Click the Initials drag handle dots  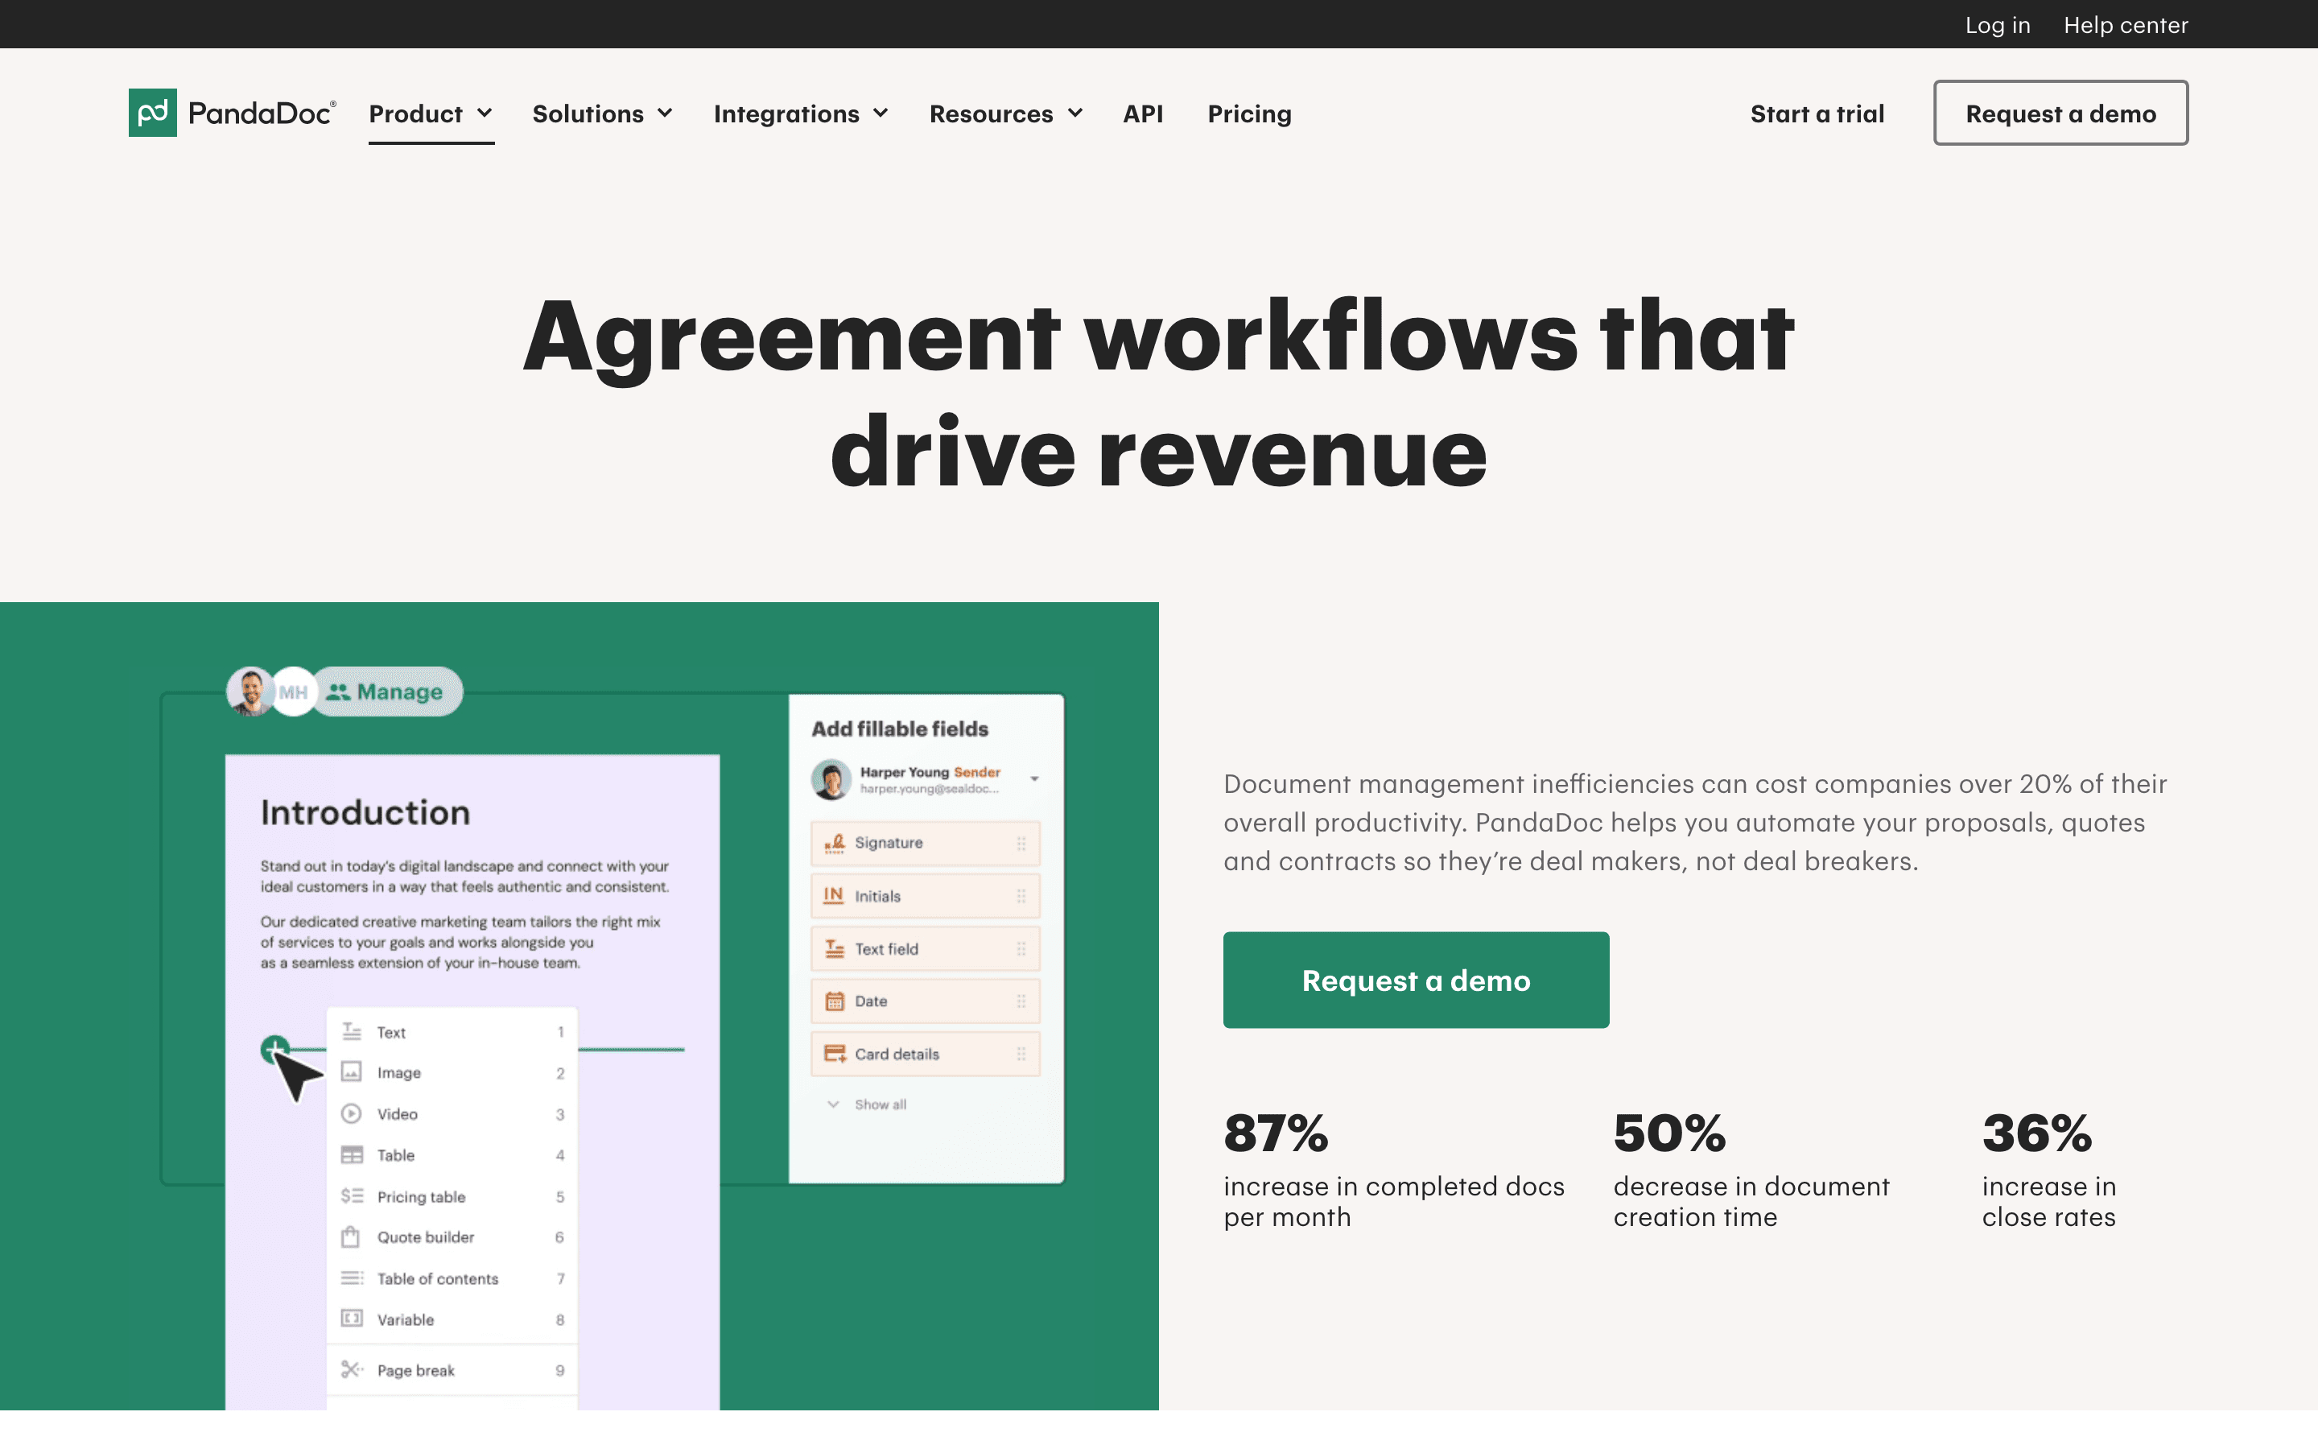(1021, 896)
